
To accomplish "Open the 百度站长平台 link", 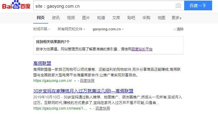I will click(x=142, y=49).
